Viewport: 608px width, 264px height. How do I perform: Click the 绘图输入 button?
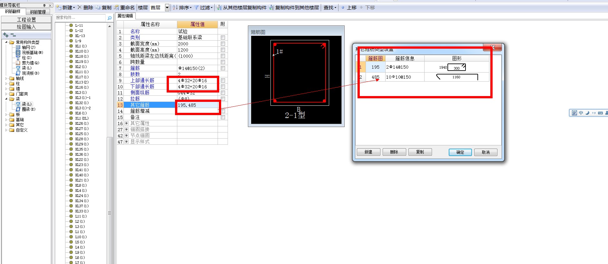pos(26,27)
